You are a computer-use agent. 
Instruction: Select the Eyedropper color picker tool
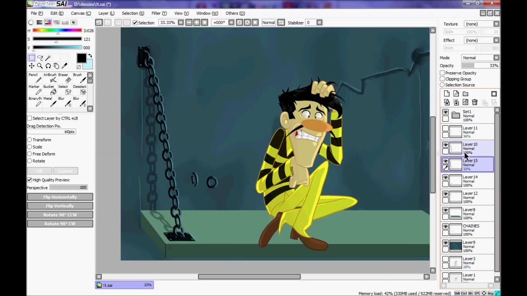tap(65, 66)
